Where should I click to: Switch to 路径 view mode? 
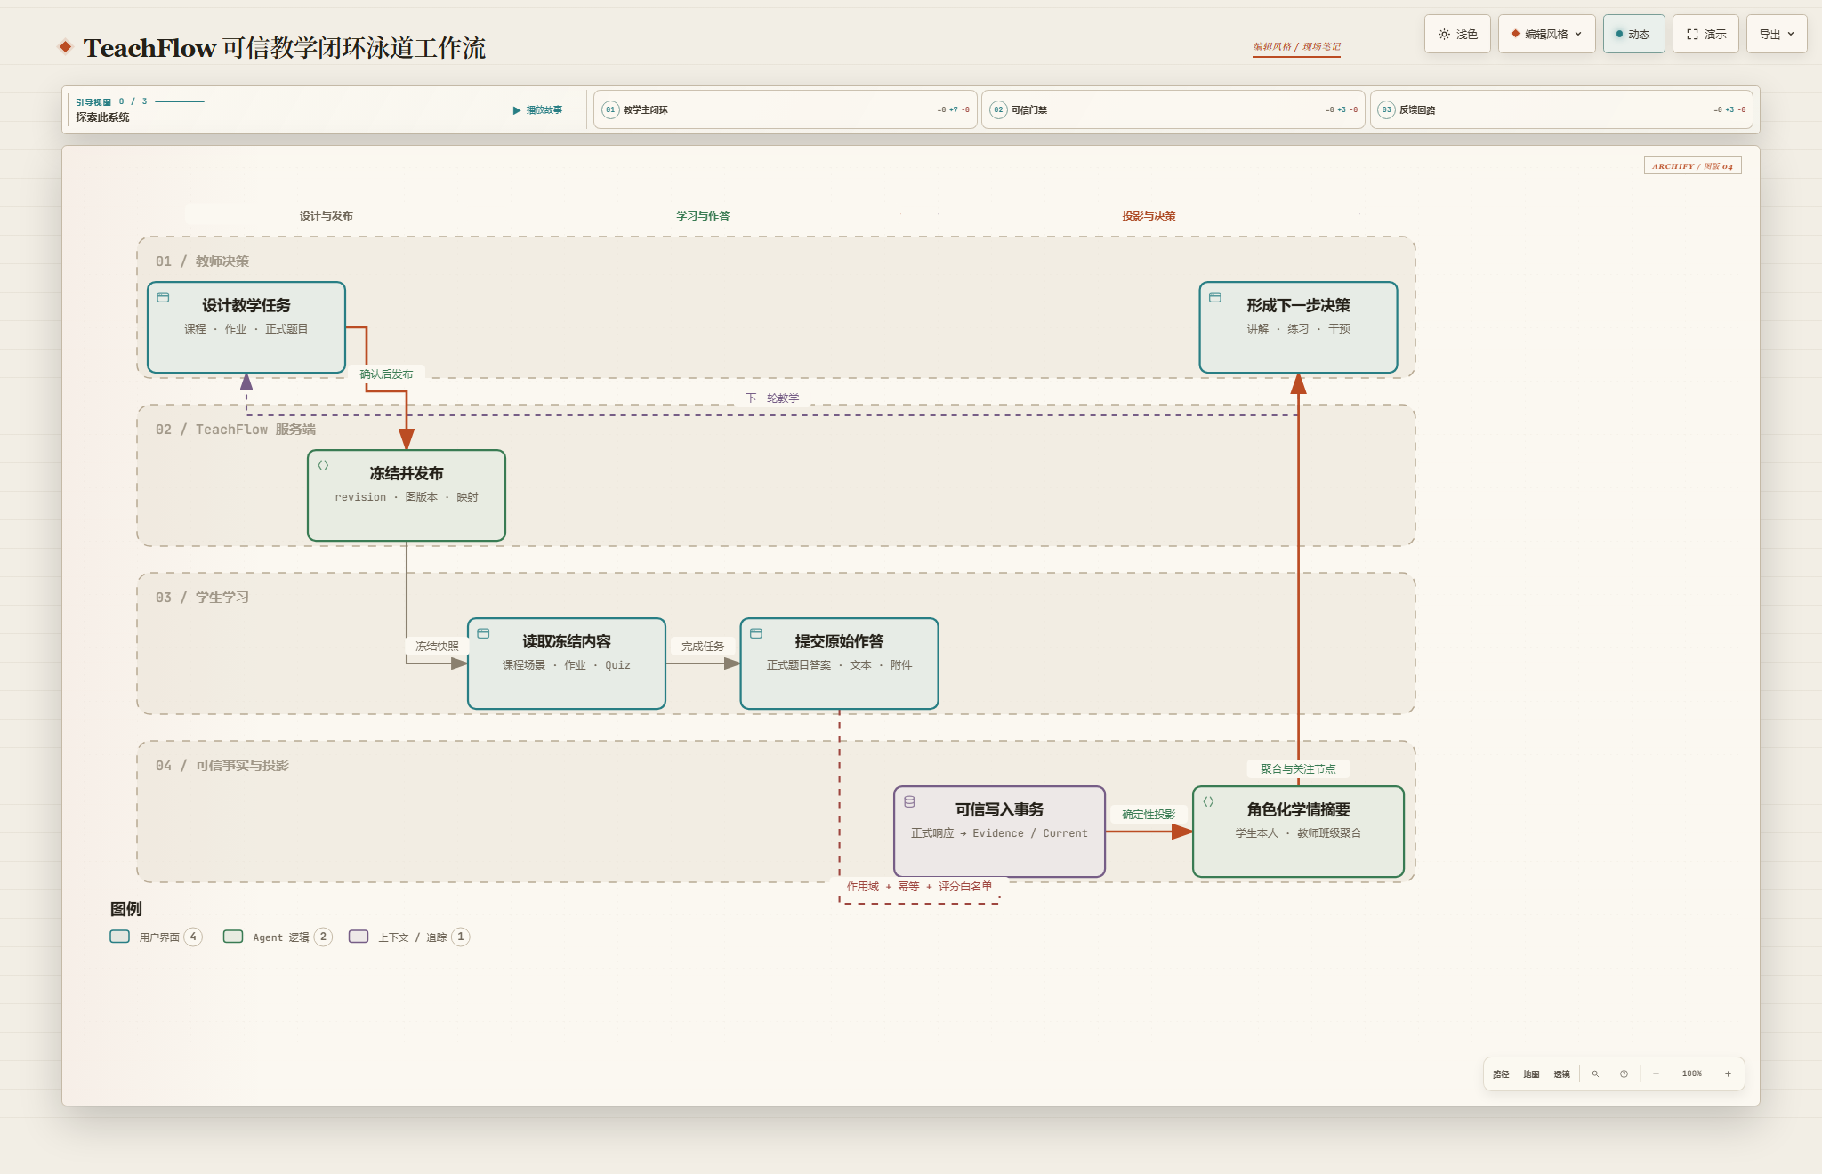(x=1501, y=1074)
